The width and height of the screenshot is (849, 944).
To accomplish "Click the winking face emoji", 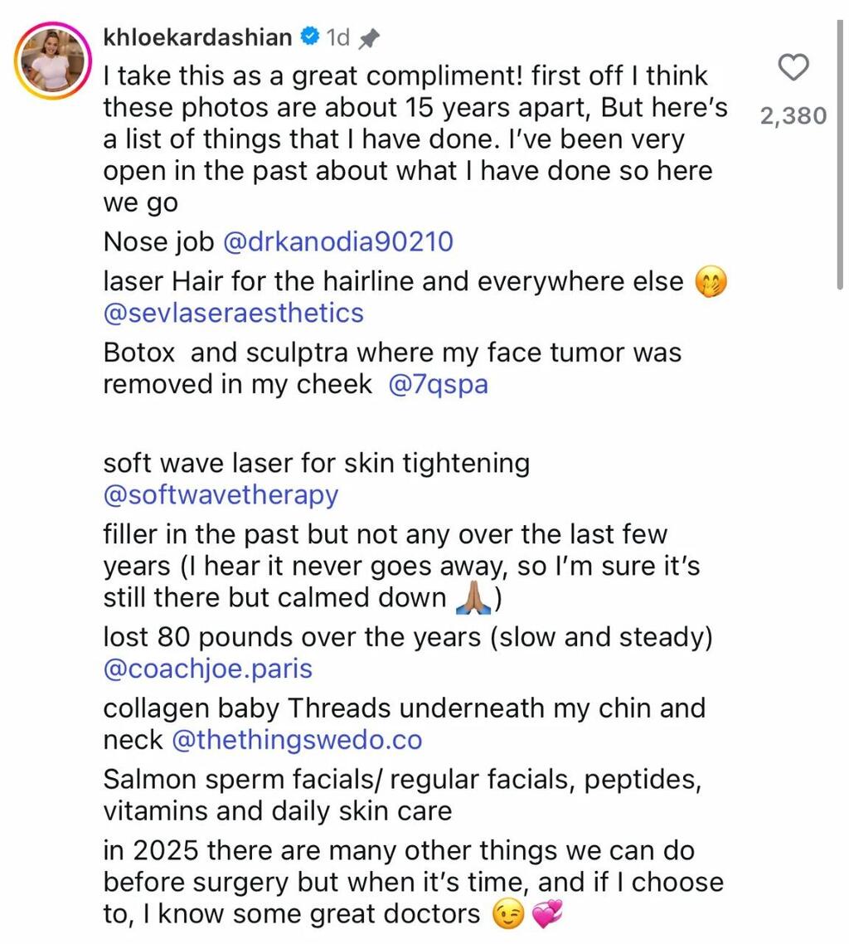I will point(508,915).
